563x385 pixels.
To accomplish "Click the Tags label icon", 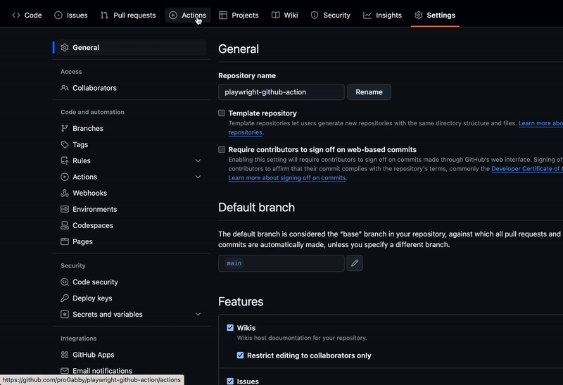I will (65, 144).
